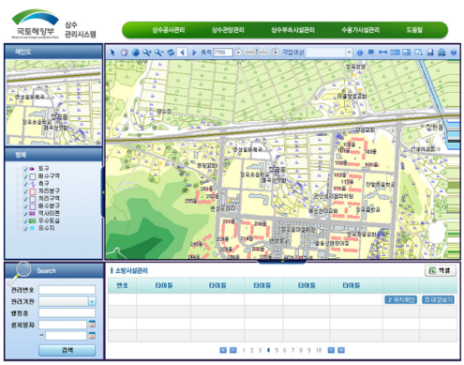
Task: Open the 작업대상 dropdown
Action: click(350, 53)
